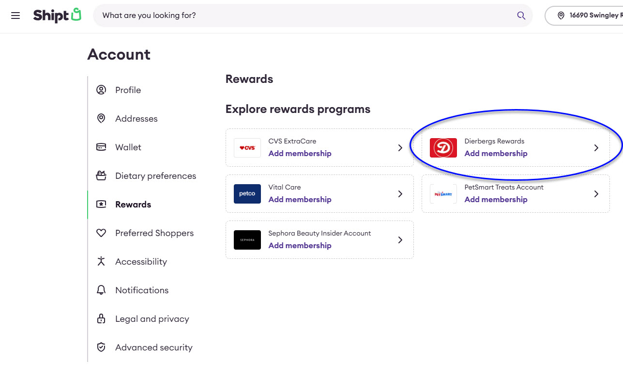Click the Dierbergs red logo
Viewport: 623px width, 380px height.
click(x=443, y=148)
